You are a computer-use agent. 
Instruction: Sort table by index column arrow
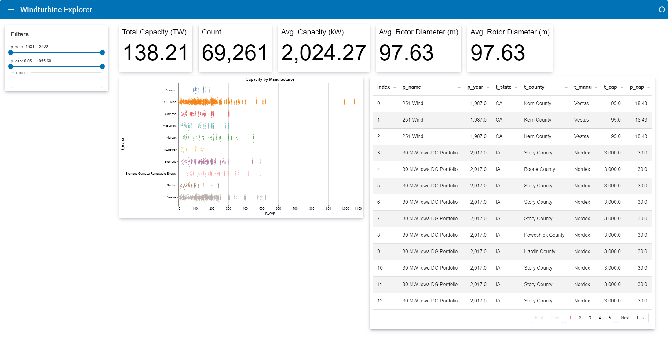tap(395, 87)
